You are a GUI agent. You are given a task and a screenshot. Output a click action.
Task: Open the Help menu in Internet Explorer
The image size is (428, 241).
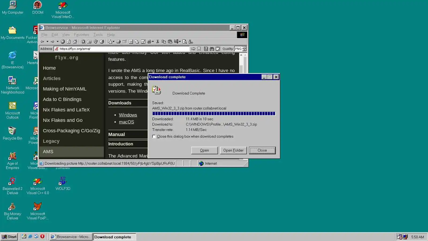(x=111, y=35)
